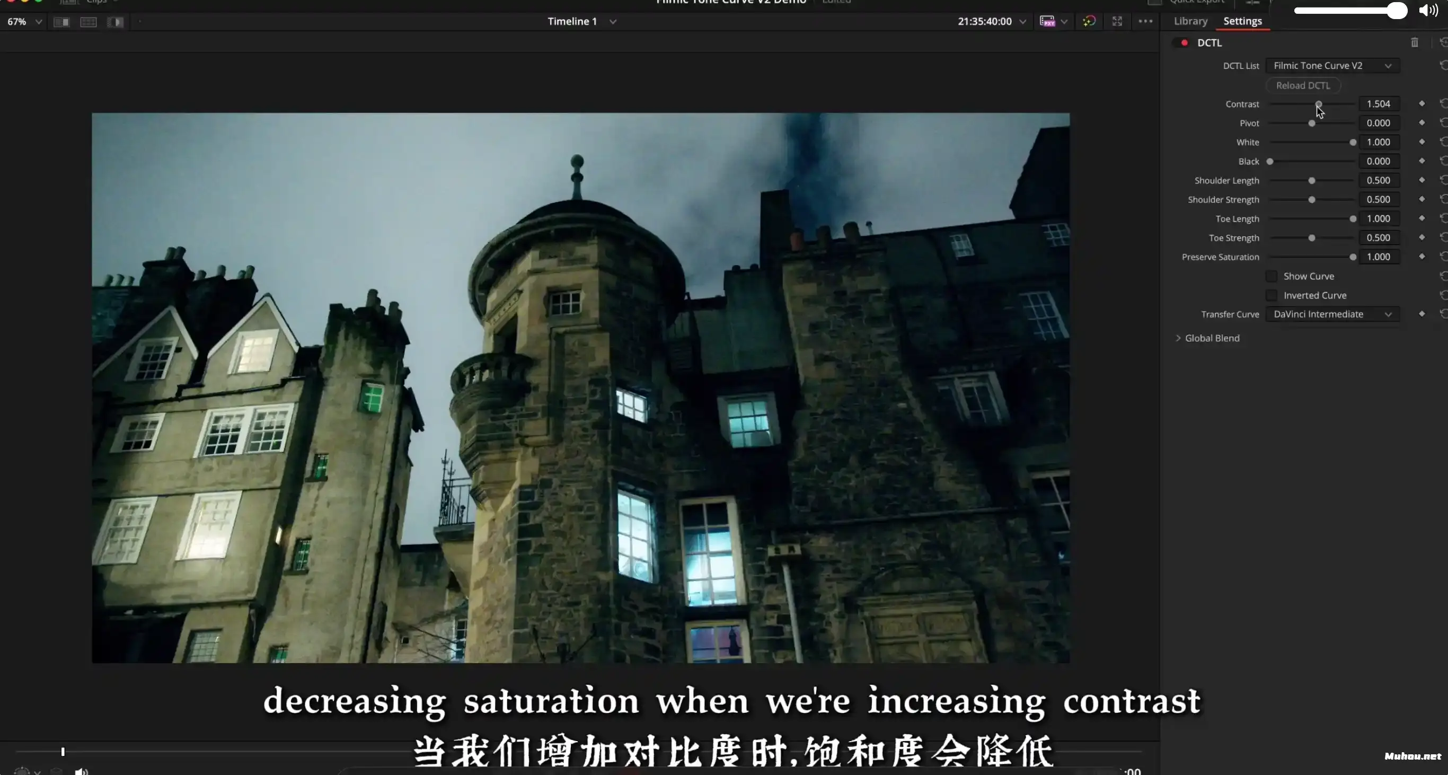Click the split screen view icon
This screenshot has width=1448, height=775.
pyautogui.click(x=89, y=22)
